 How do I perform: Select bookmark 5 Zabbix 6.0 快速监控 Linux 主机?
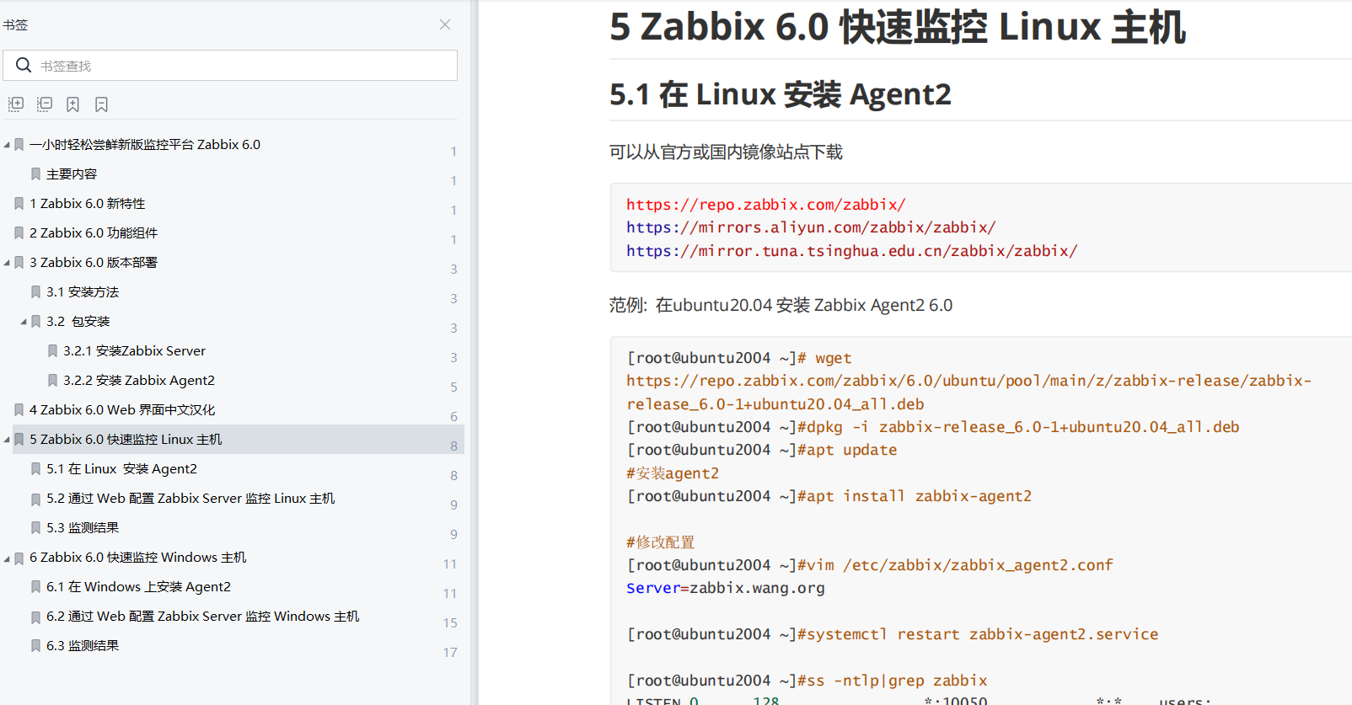[x=126, y=440]
